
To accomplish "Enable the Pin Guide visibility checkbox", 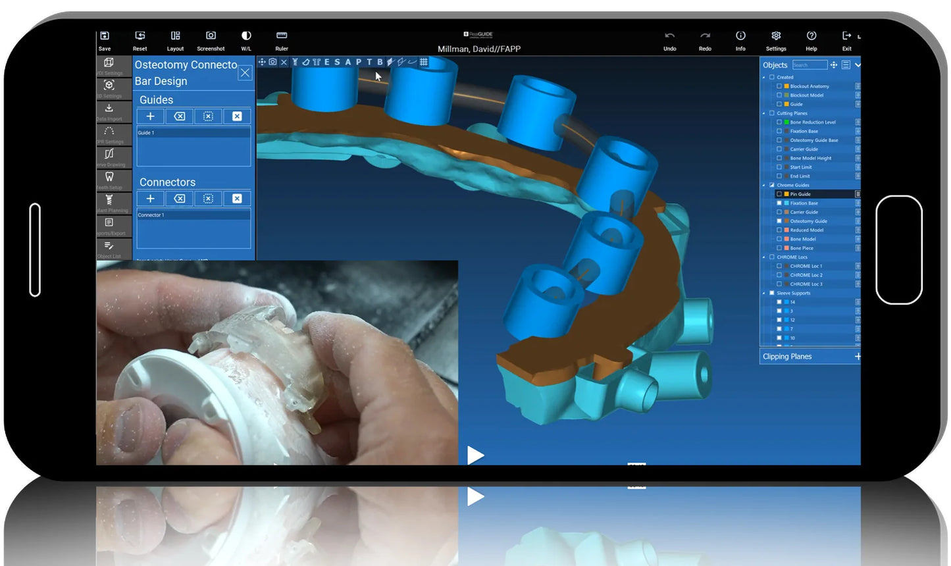I will pyautogui.click(x=779, y=194).
